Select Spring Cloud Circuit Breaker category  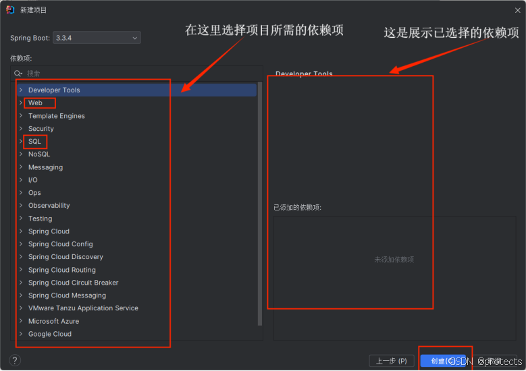73,283
